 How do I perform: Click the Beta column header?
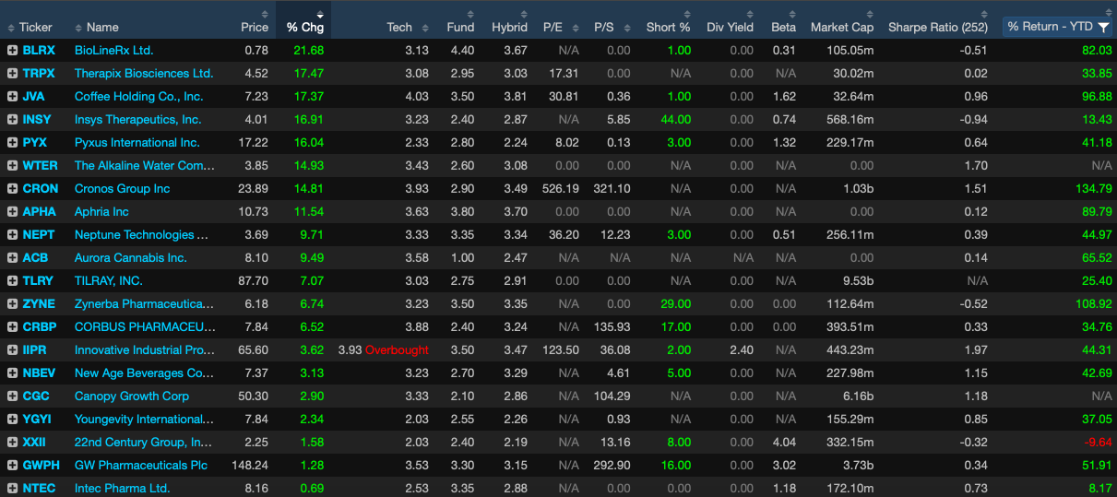pos(783,27)
